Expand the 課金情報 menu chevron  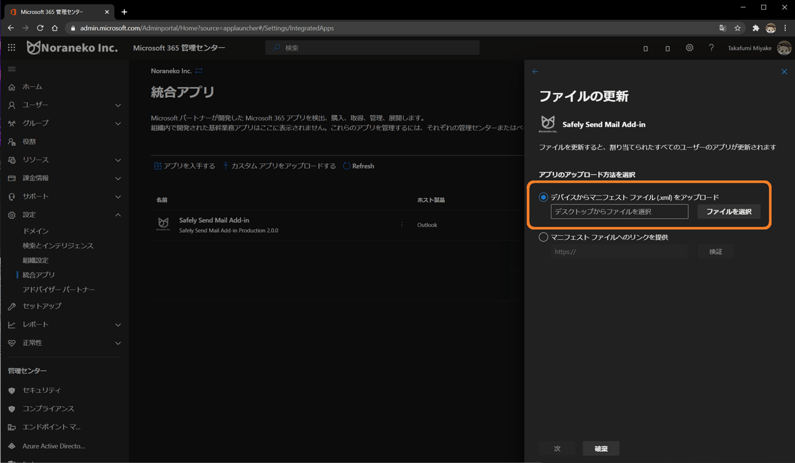(118, 178)
